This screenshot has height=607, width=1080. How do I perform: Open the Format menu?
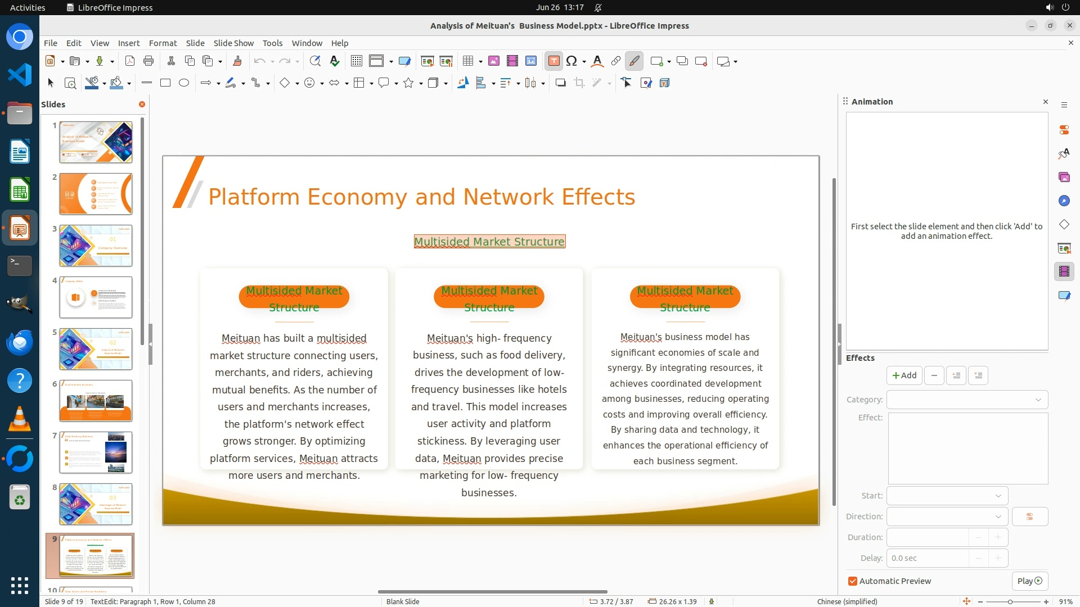point(163,43)
